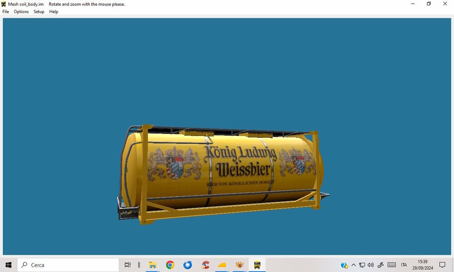454x272 pixels.
Task: Open the network status tray icon
Action: click(x=362, y=265)
